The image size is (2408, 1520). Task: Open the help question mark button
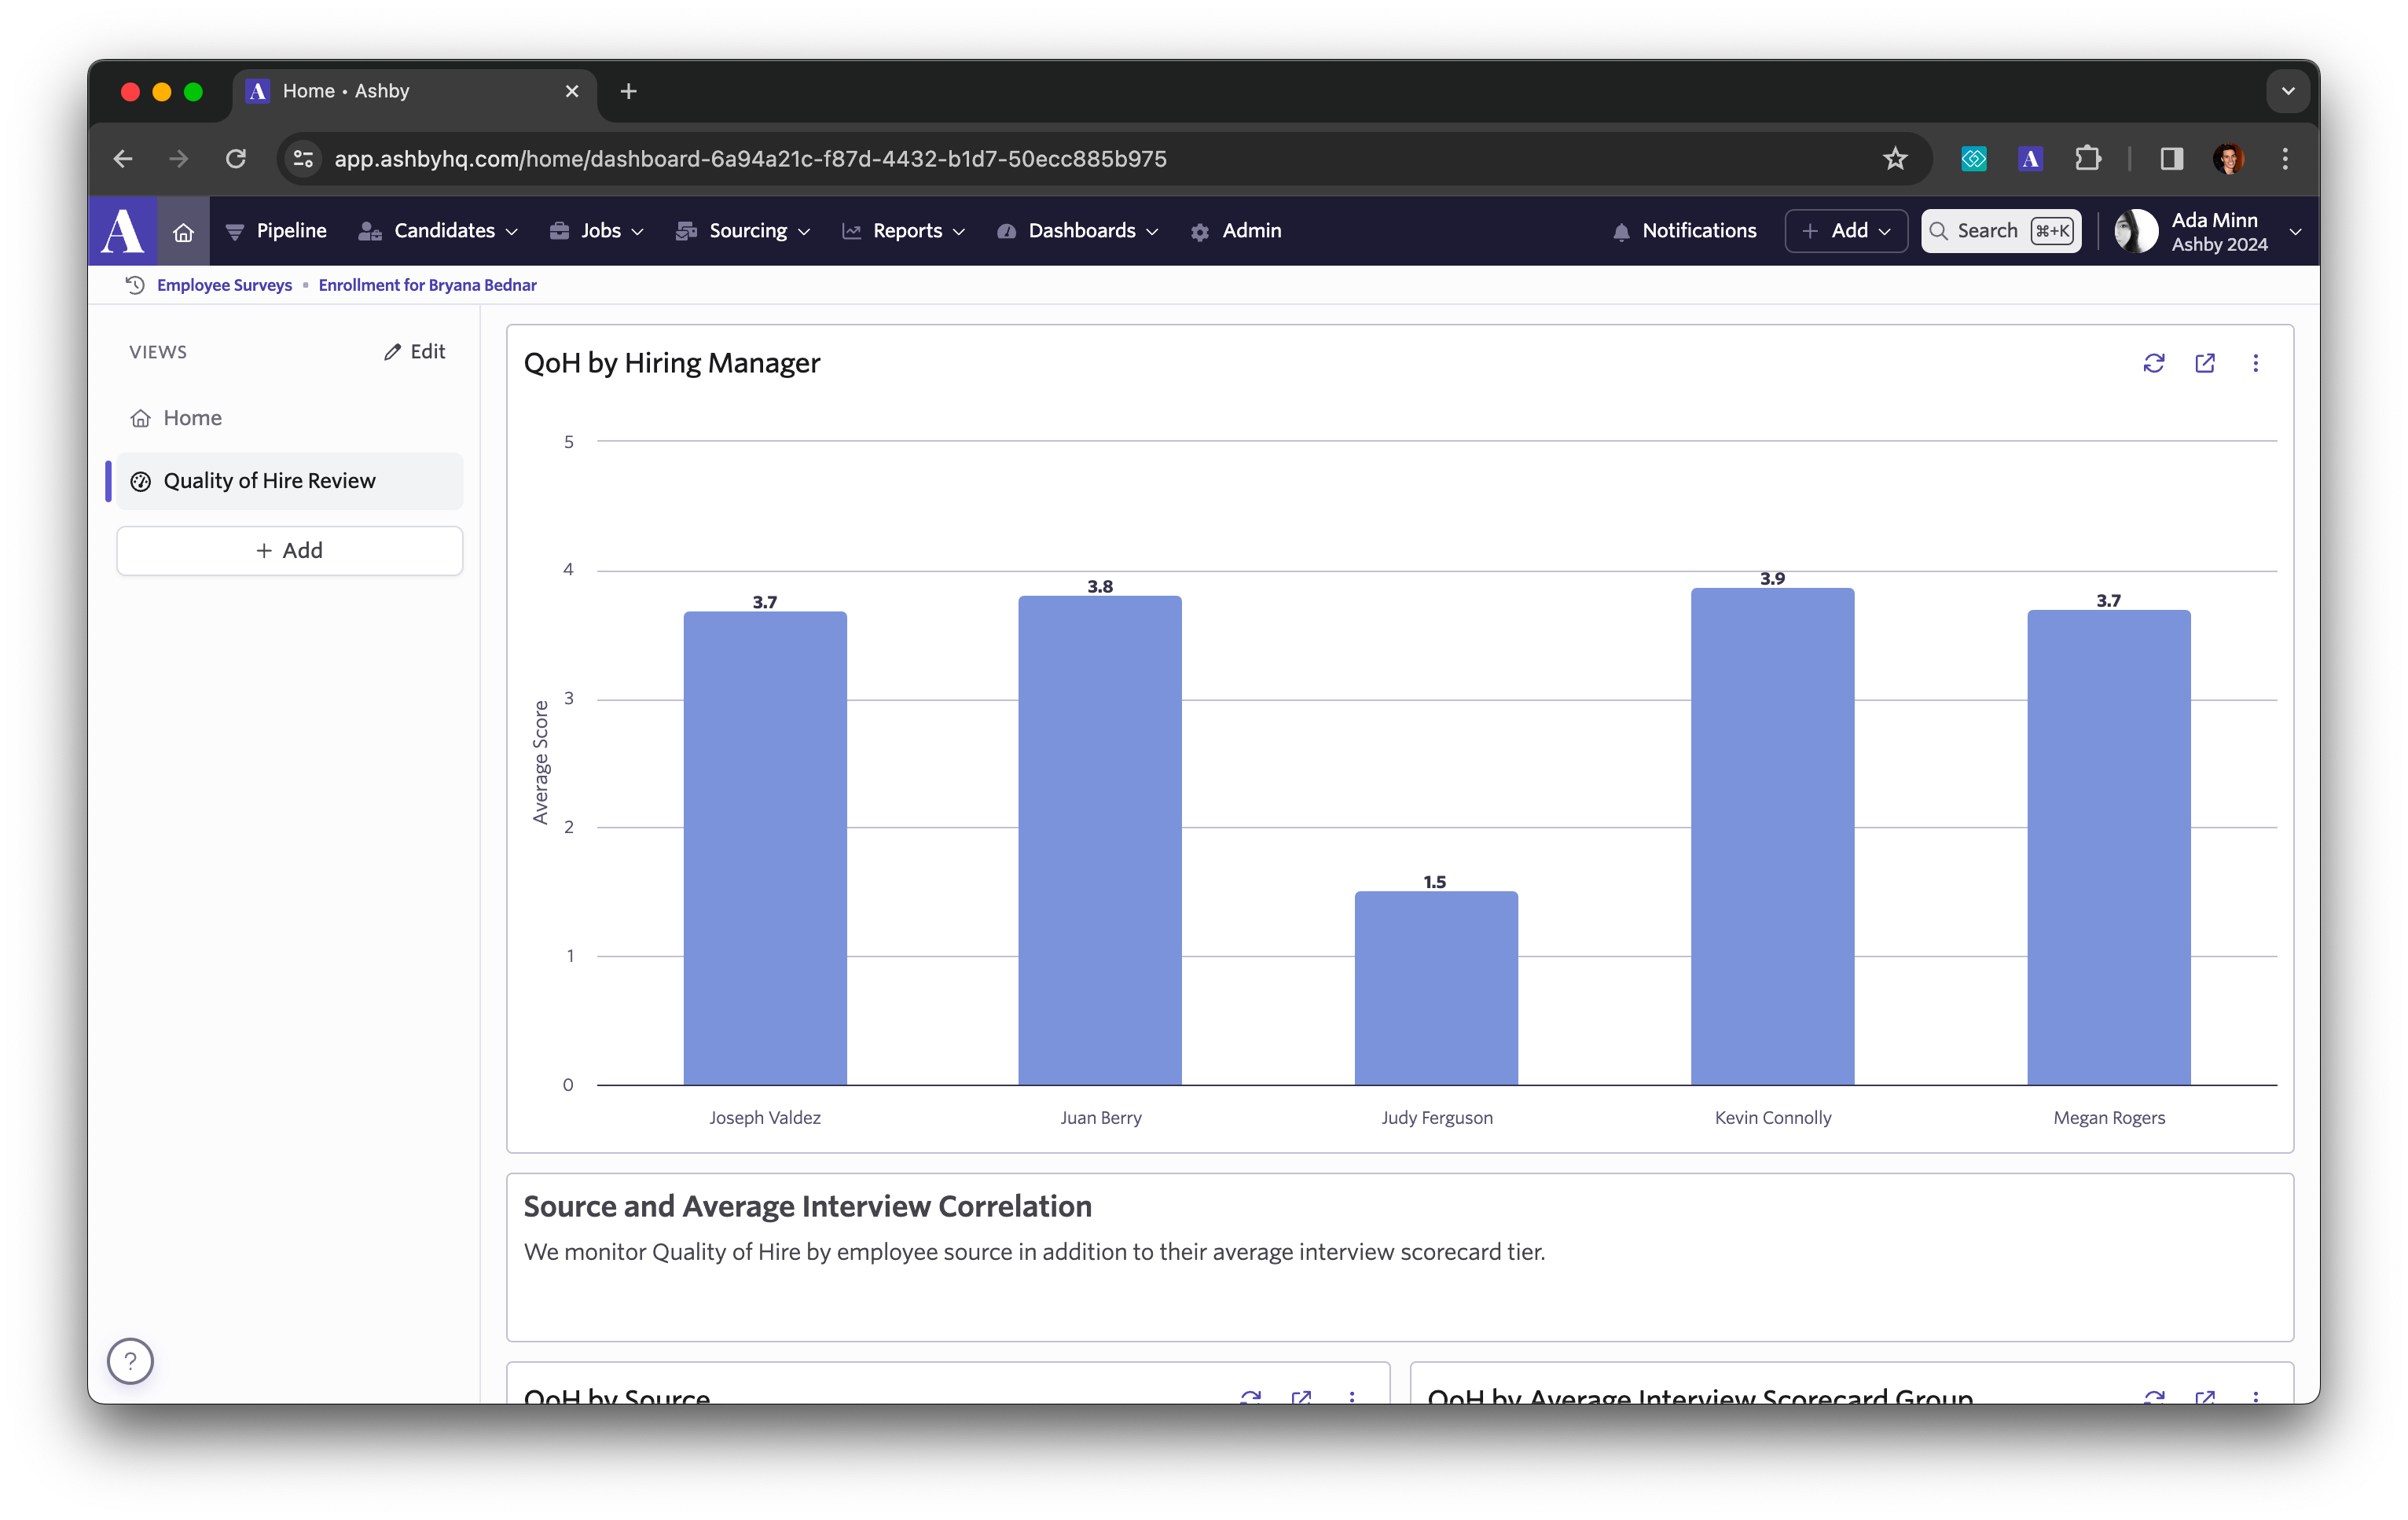click(130, 1361)
